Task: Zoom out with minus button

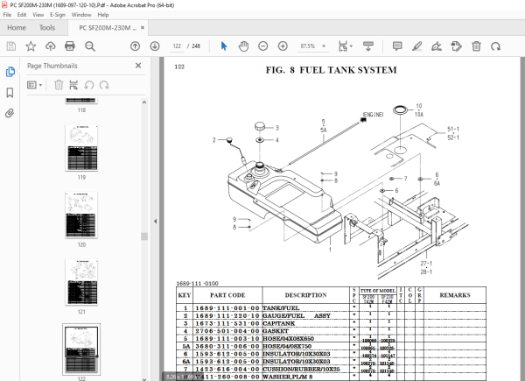Action: tap(263, 46)
